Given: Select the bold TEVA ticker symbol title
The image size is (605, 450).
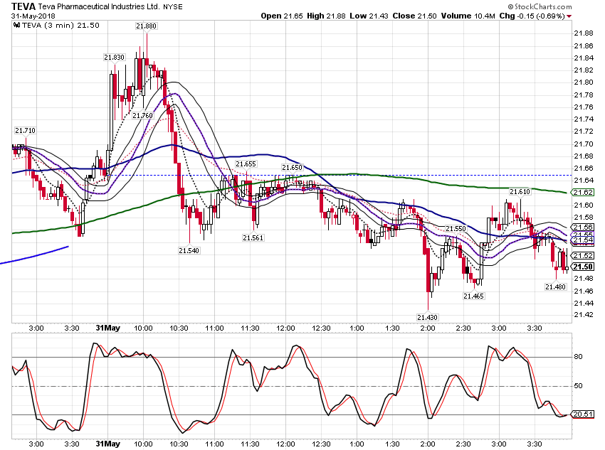Looking at the screenshot, I should [x=23, y=6].
